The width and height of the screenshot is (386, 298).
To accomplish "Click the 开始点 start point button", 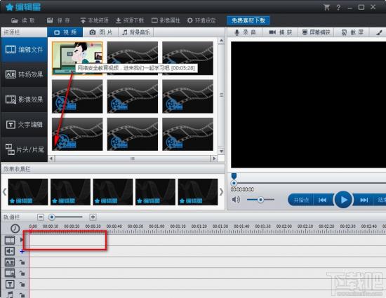I will pos(301,200).
